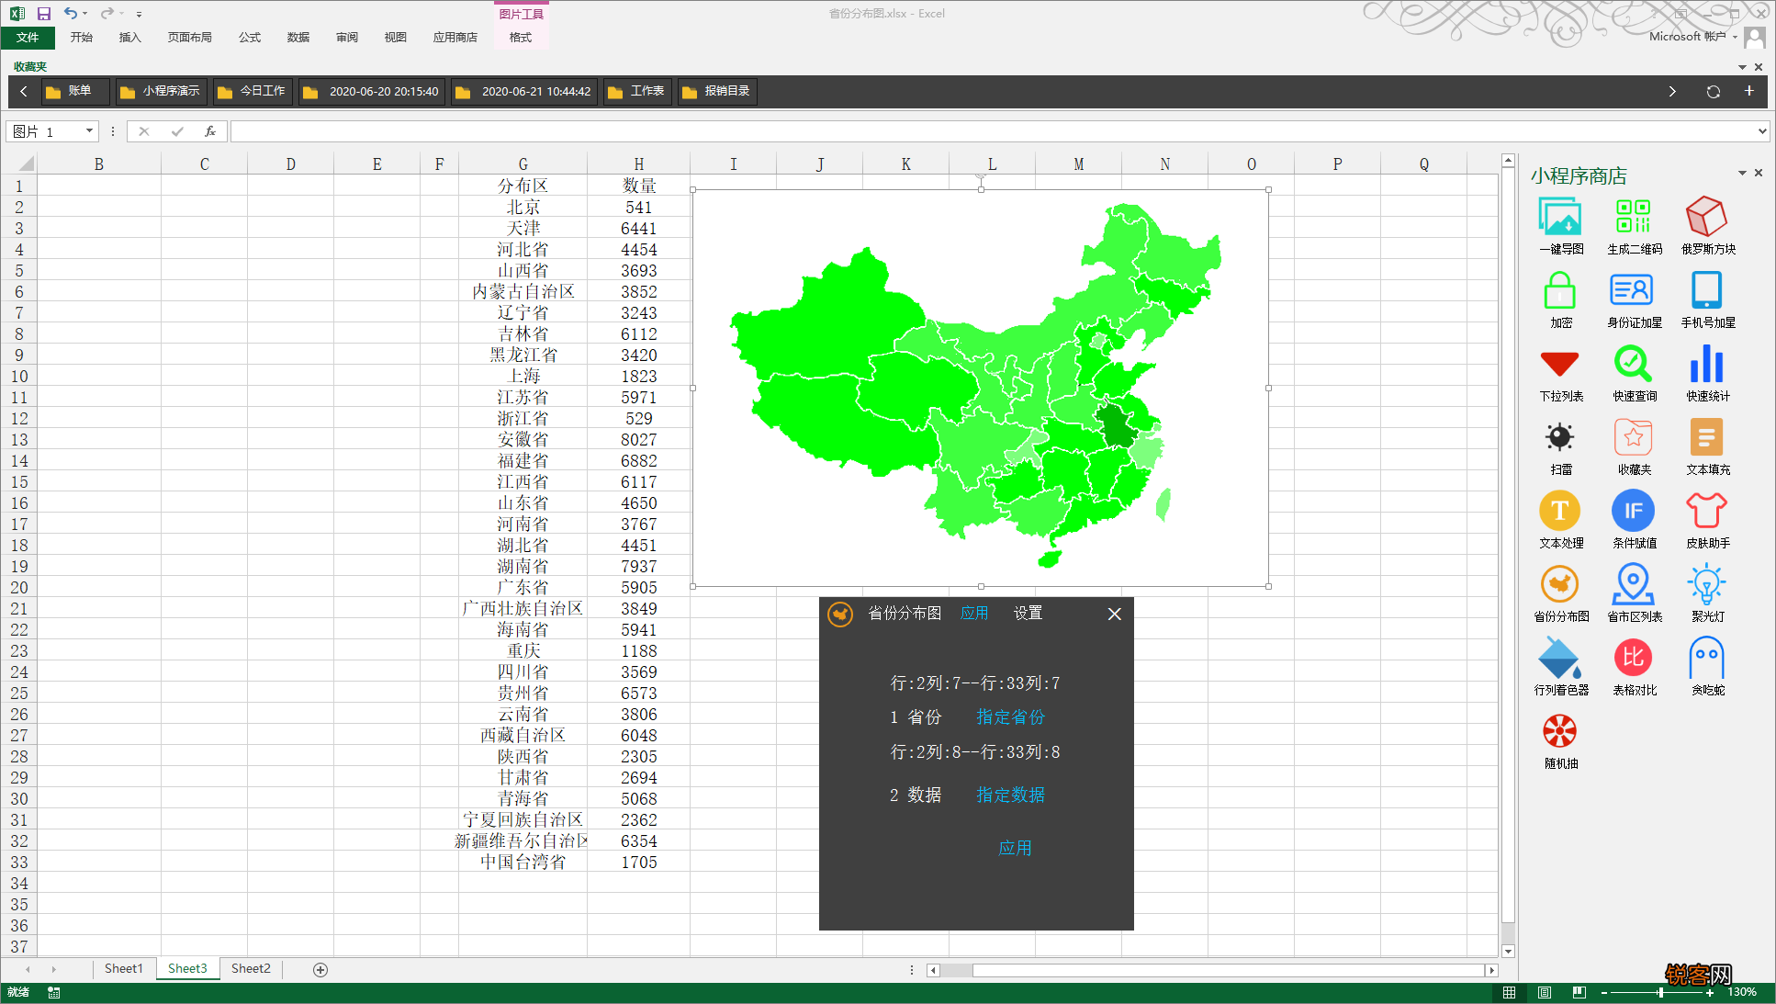
Task: Click the zoom slider handle
Action: (1660, 993)
